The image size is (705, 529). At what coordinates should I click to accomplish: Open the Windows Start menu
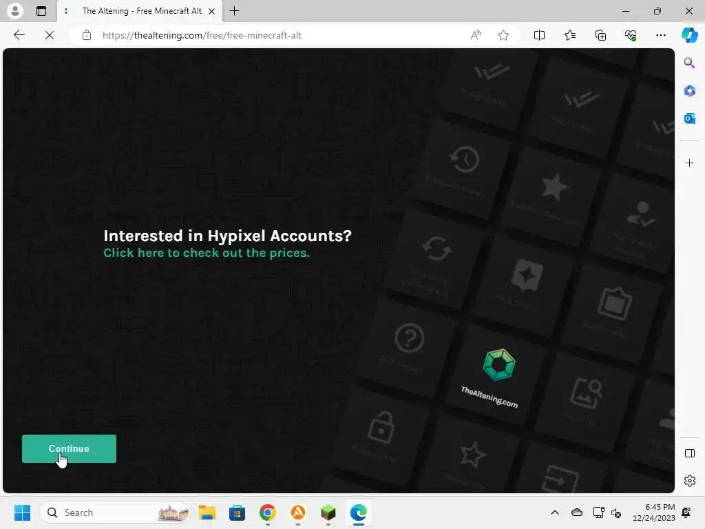[x=22, y=512]
